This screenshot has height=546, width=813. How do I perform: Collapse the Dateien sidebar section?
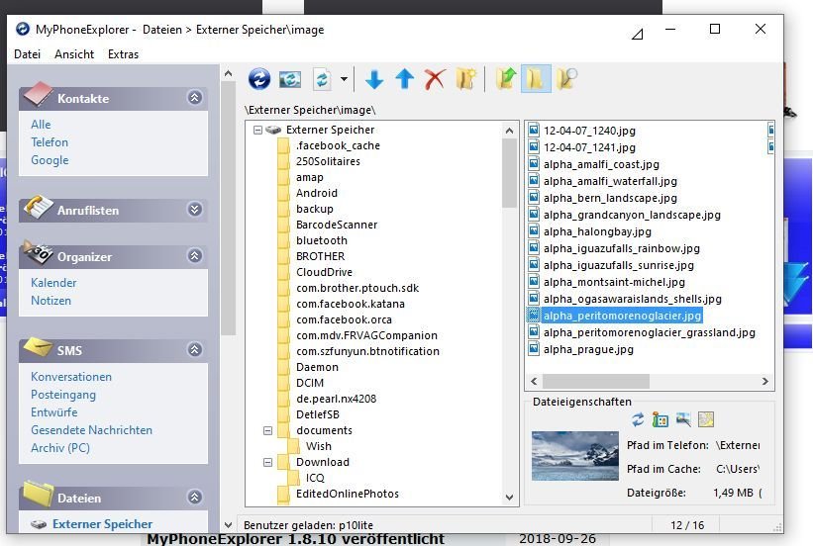194,497
